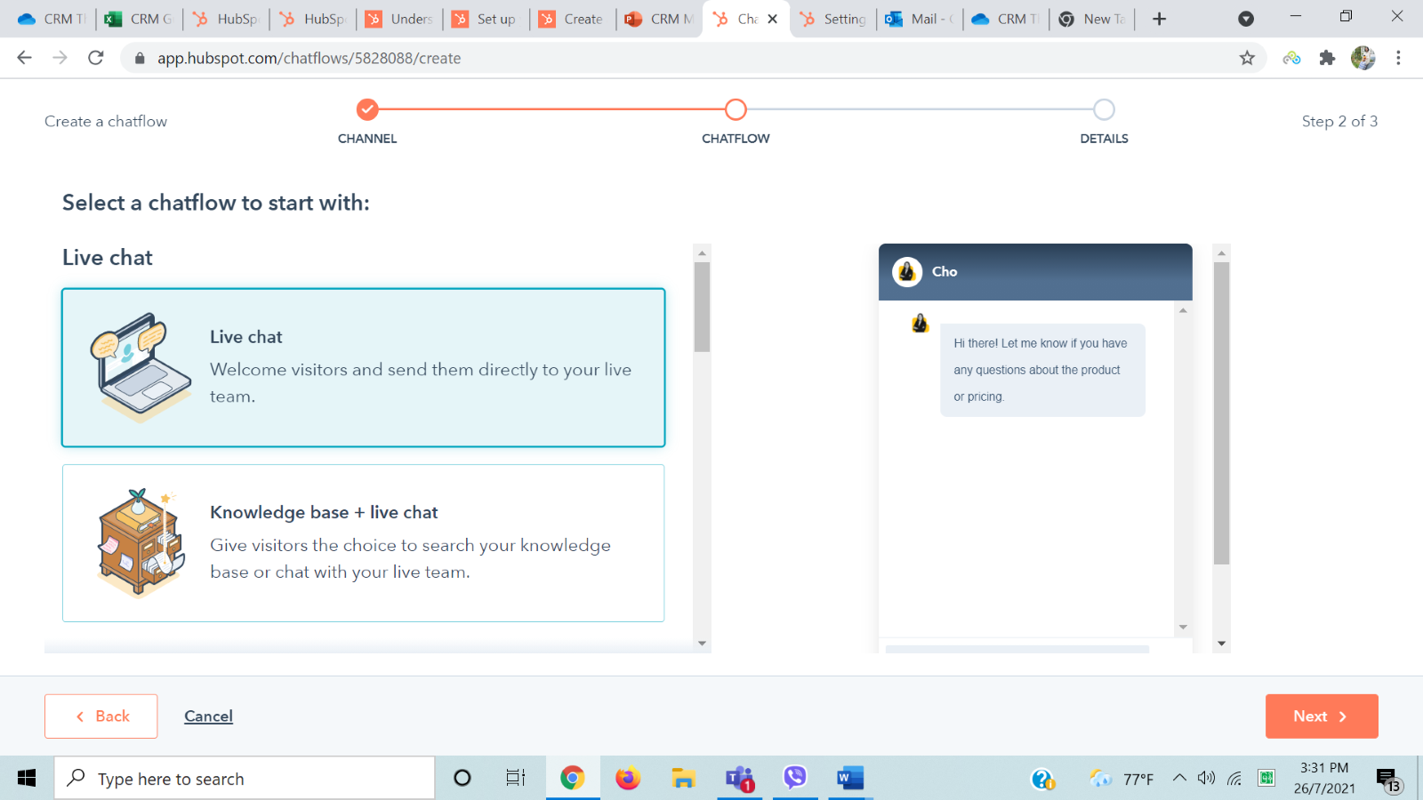Click the chatflow list scroll up arrow
The width and height of the screenshot is (1423, 800).
click(702, 253)
